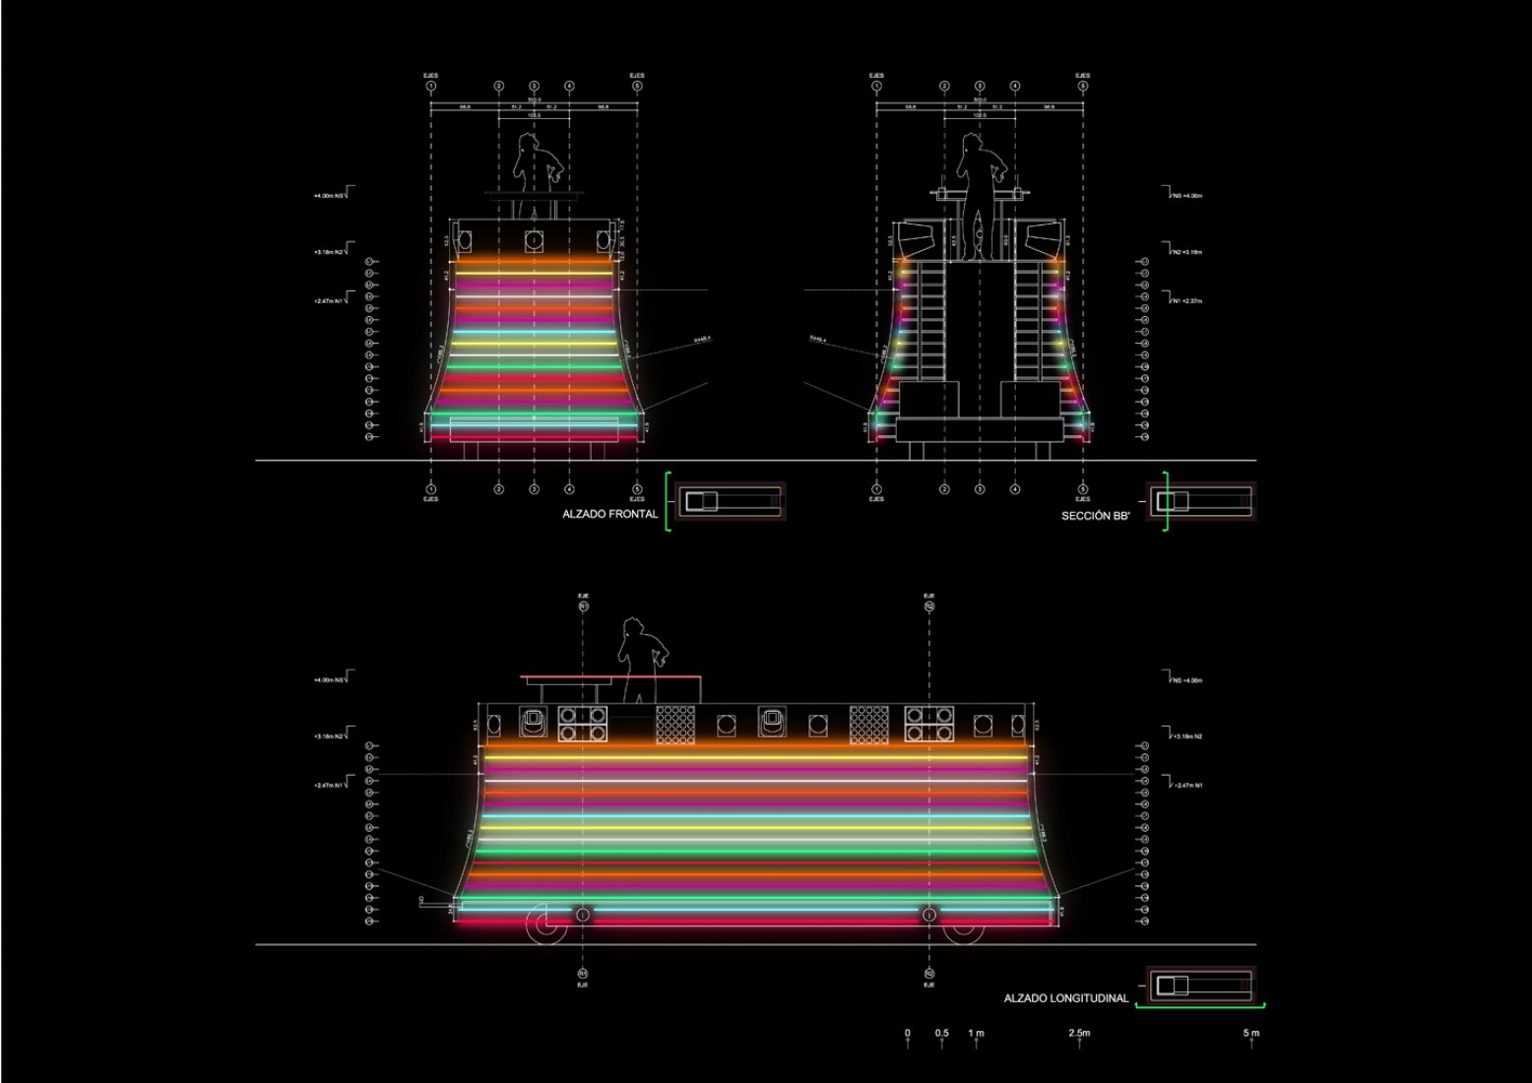The width and height of the screenshot is (1532, 1083).
Task: Click the left moving-head light in longitudinal elevation
Action: tap(535, 724)
